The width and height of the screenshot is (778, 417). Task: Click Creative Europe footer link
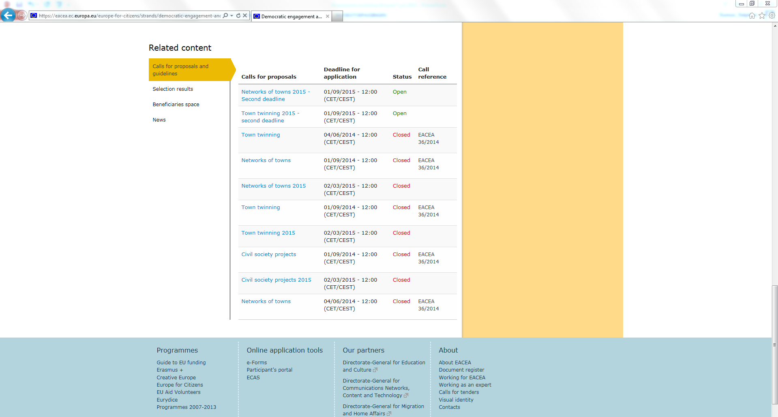coord(176,378)
